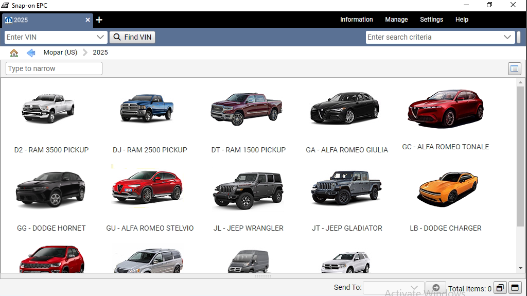The height and width of the screenshot is (296, 527).
Task: Click the horizontal splitter grip handle
Action: 263,276
